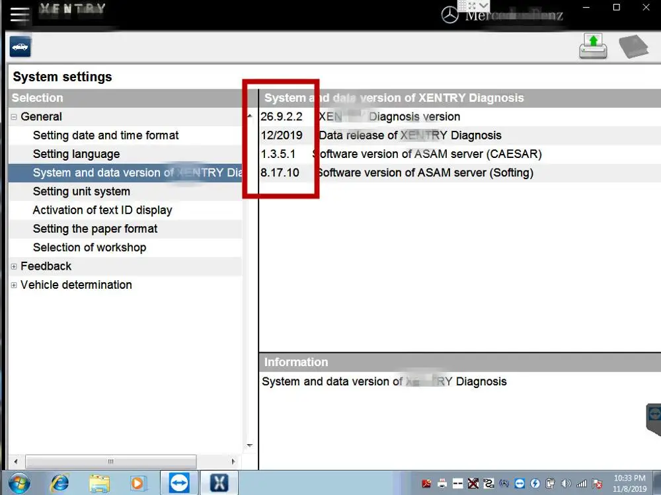Click the cable connection tray icon
This screenshot has width=661, height=495.
point(488,484)
